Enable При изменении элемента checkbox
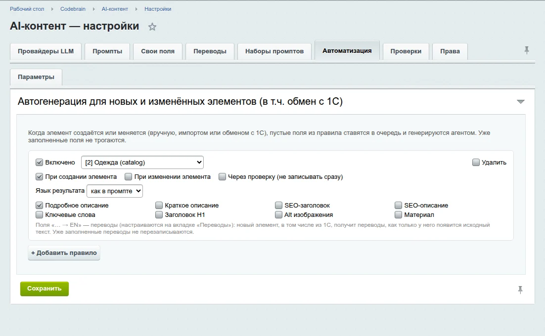 128,177
